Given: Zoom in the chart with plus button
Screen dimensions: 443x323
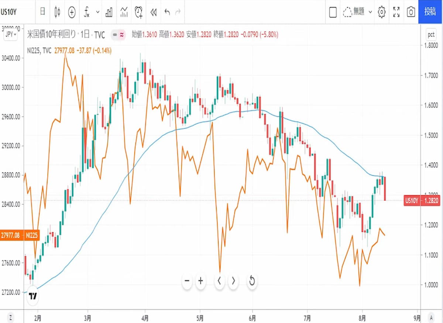Looking at the screenshot, I should [200, 281].
